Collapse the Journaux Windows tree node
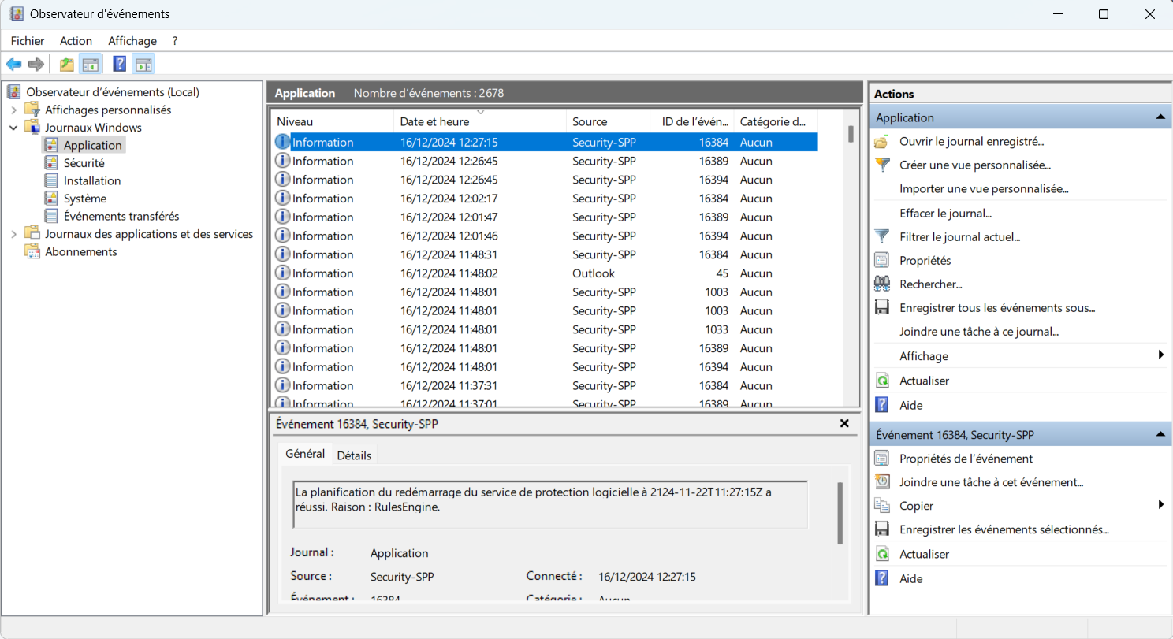Image resolution: width=1173 pixels, height=639 pixels. (13, 127)
